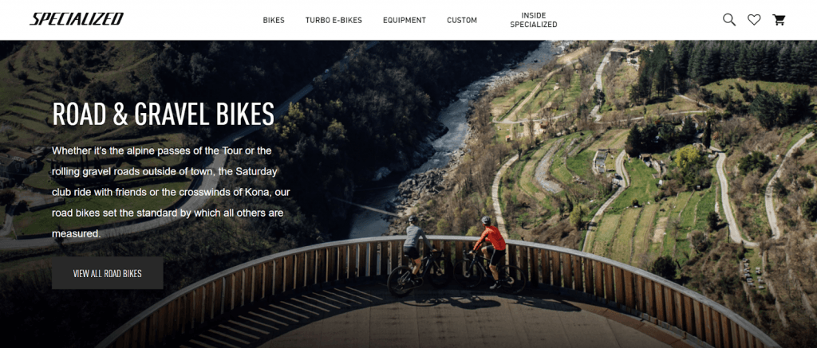The image size is (817, 348).
Task: Click the cyclist in the gray jersey
Action: click(416, 247)
